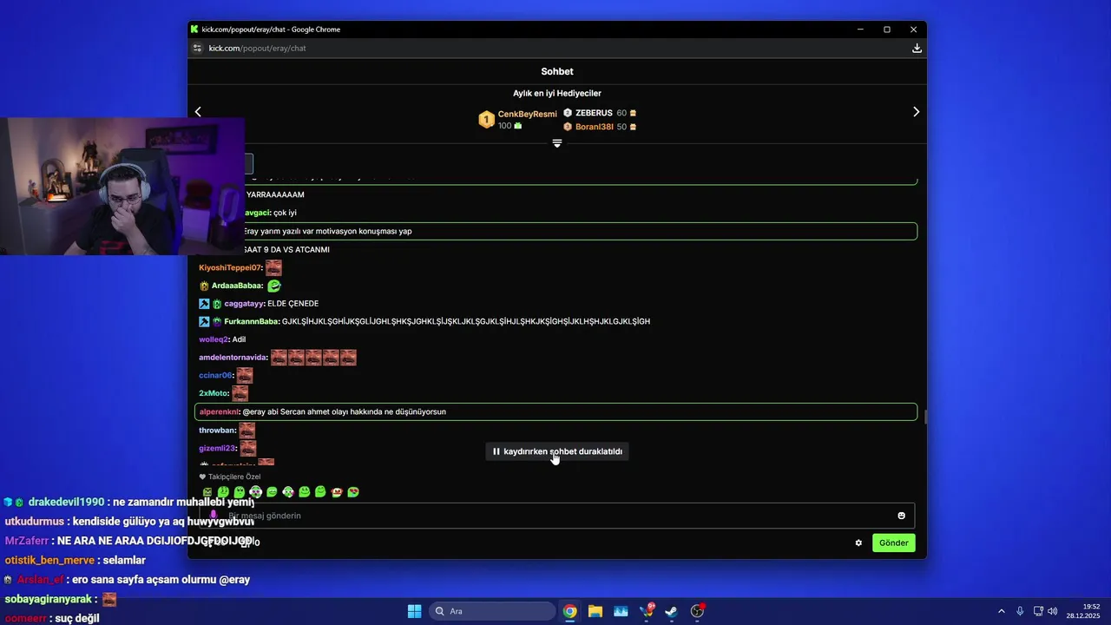Open Boranl38l gifter profile
1111x625 pixels.
[x=595, y=127]
